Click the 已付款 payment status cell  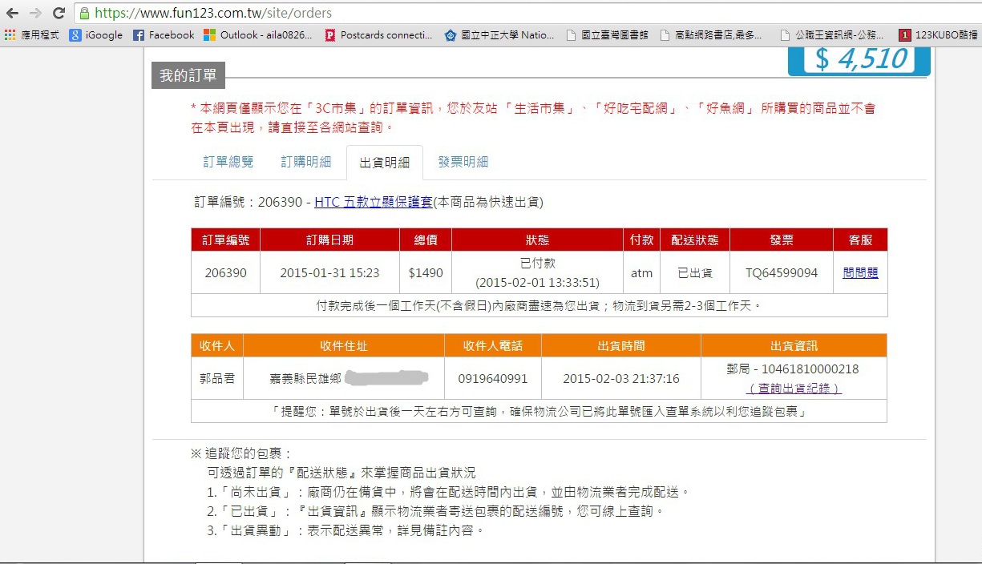(x=538, y=272)
